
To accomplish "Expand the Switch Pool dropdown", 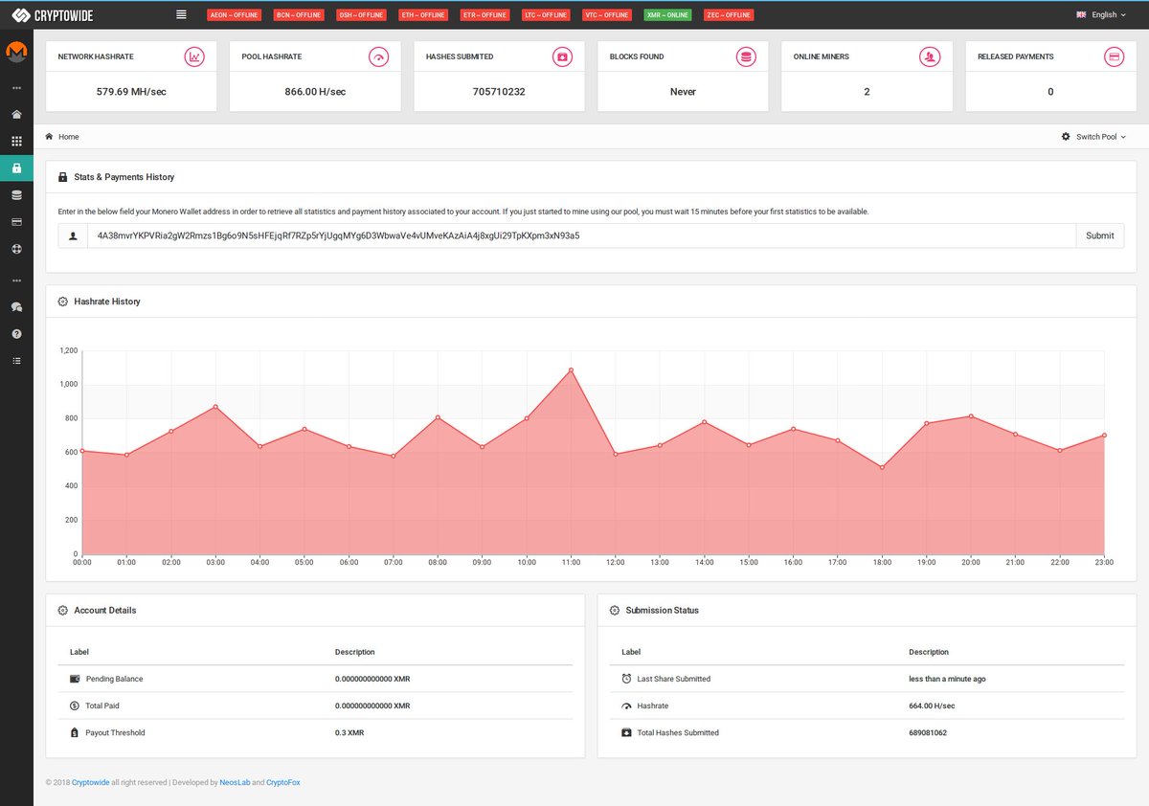I will click(x=1093, y=137).
